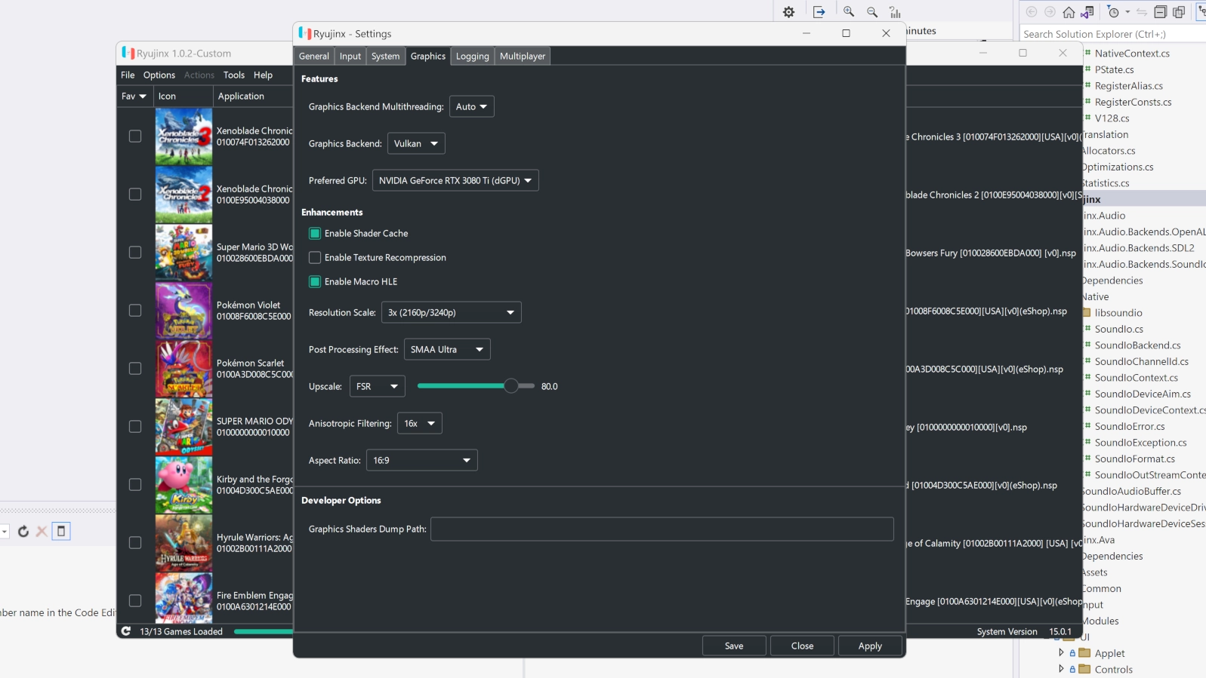Click Super Mario Odyssey game cover
The width and height of the screenshot is (1206, 678).
coord(184,427)
